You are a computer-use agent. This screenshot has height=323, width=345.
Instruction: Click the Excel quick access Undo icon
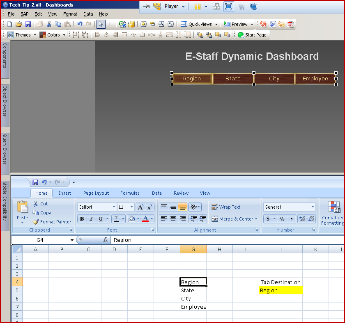pyautogui.click(x=44, y=182)
